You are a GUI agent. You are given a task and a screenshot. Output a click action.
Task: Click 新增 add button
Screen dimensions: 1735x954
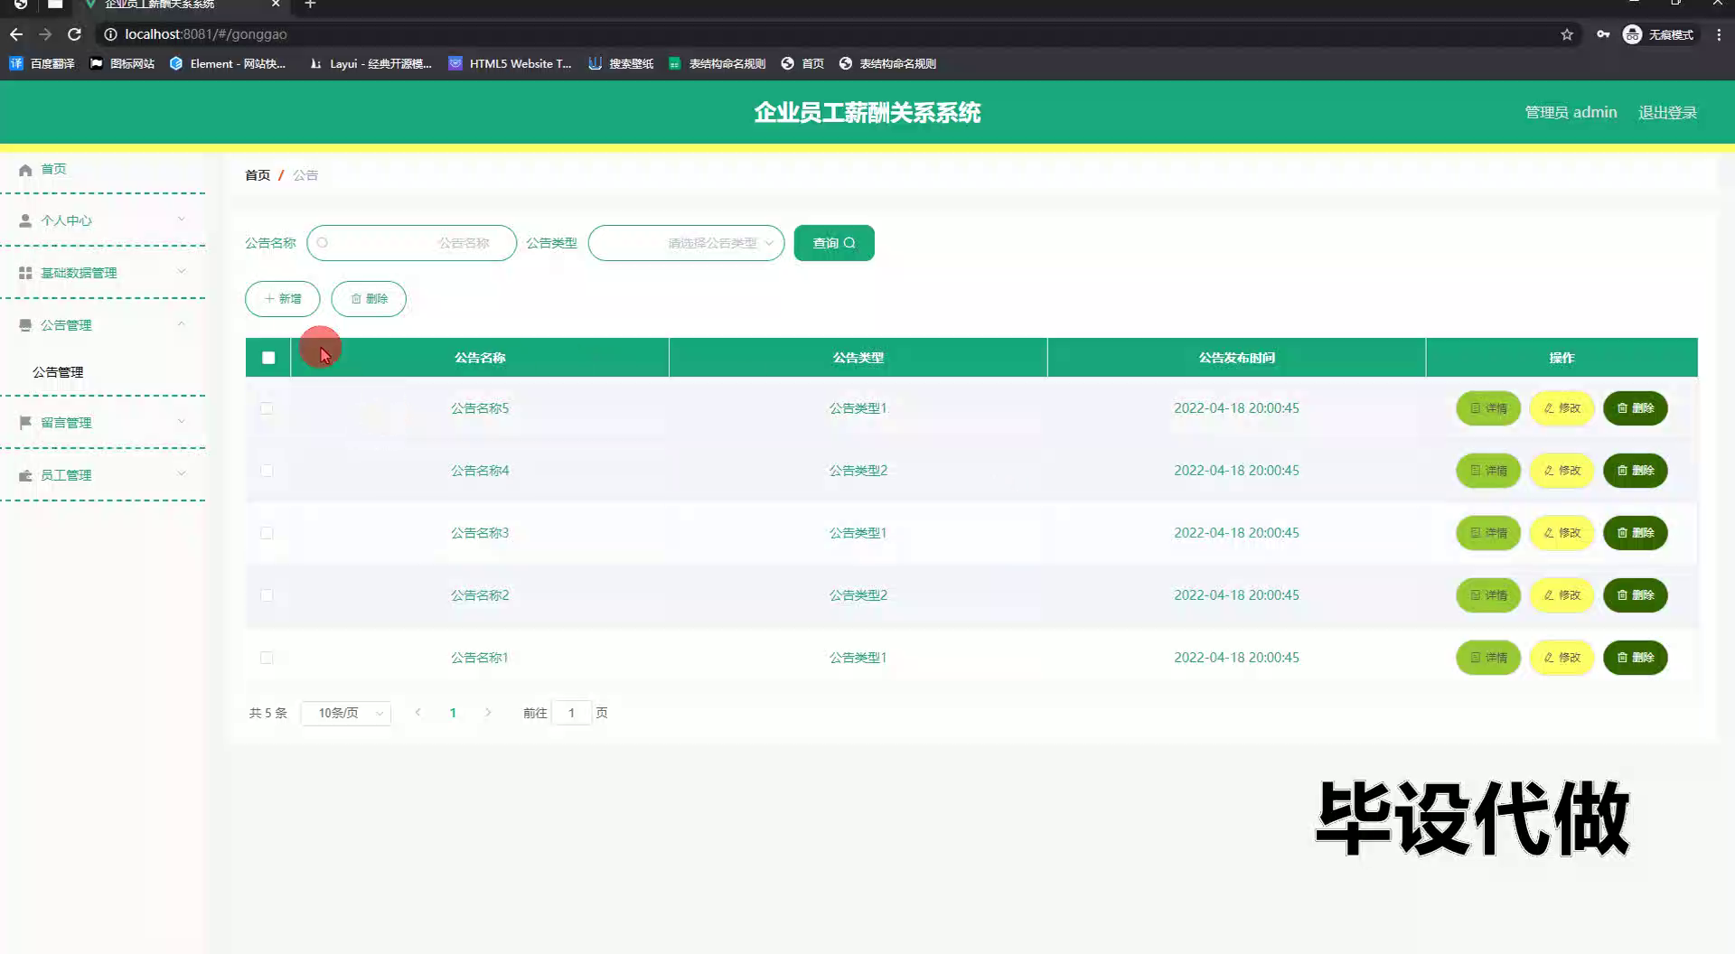pos(283,299)
